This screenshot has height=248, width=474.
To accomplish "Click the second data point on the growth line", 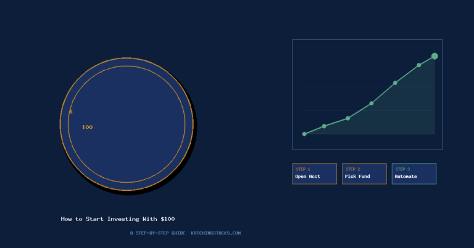I will click(x=324, y=126).
